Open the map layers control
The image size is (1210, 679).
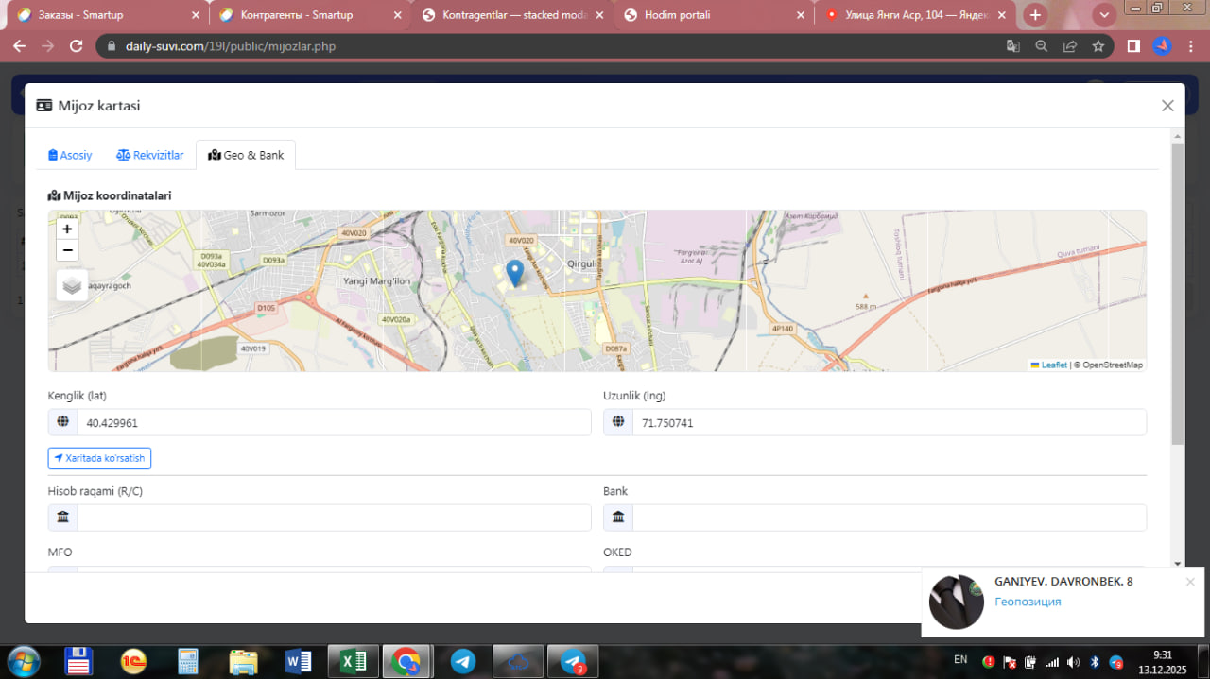click(x=72, y=285)
